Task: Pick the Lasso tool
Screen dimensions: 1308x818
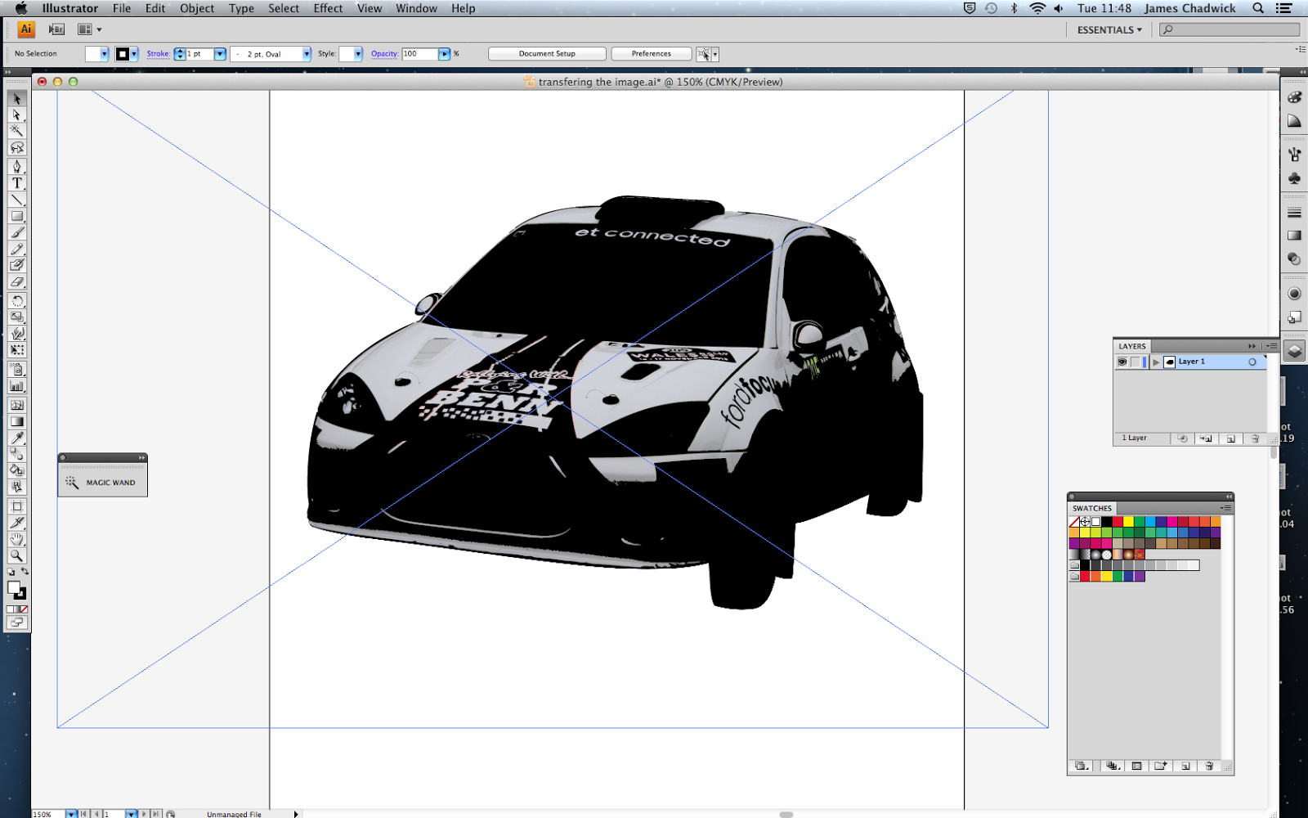Action: [x=16, y=147]
